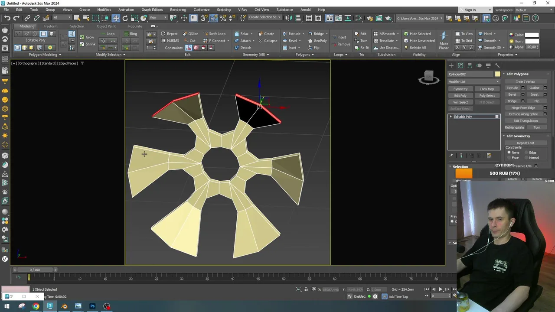Screen dimensions: 555x312
Task: Toggle the Preserve UVs checkbox
Action: 536,166
